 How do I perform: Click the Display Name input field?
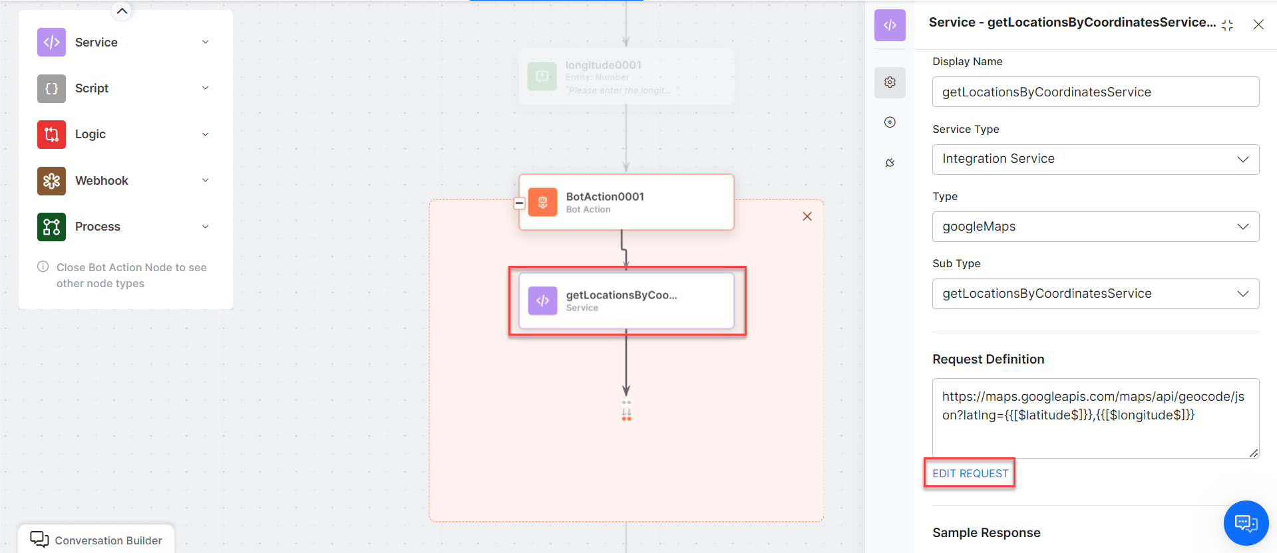(1095, 92)
